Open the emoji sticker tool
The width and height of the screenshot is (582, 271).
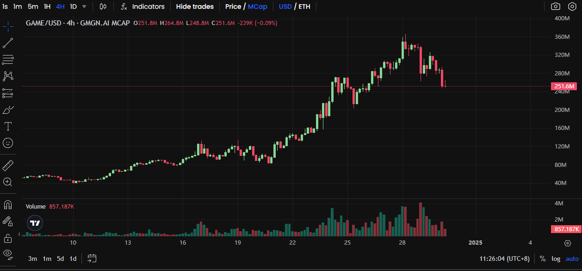pyautogui.click(x=8, y=143)
